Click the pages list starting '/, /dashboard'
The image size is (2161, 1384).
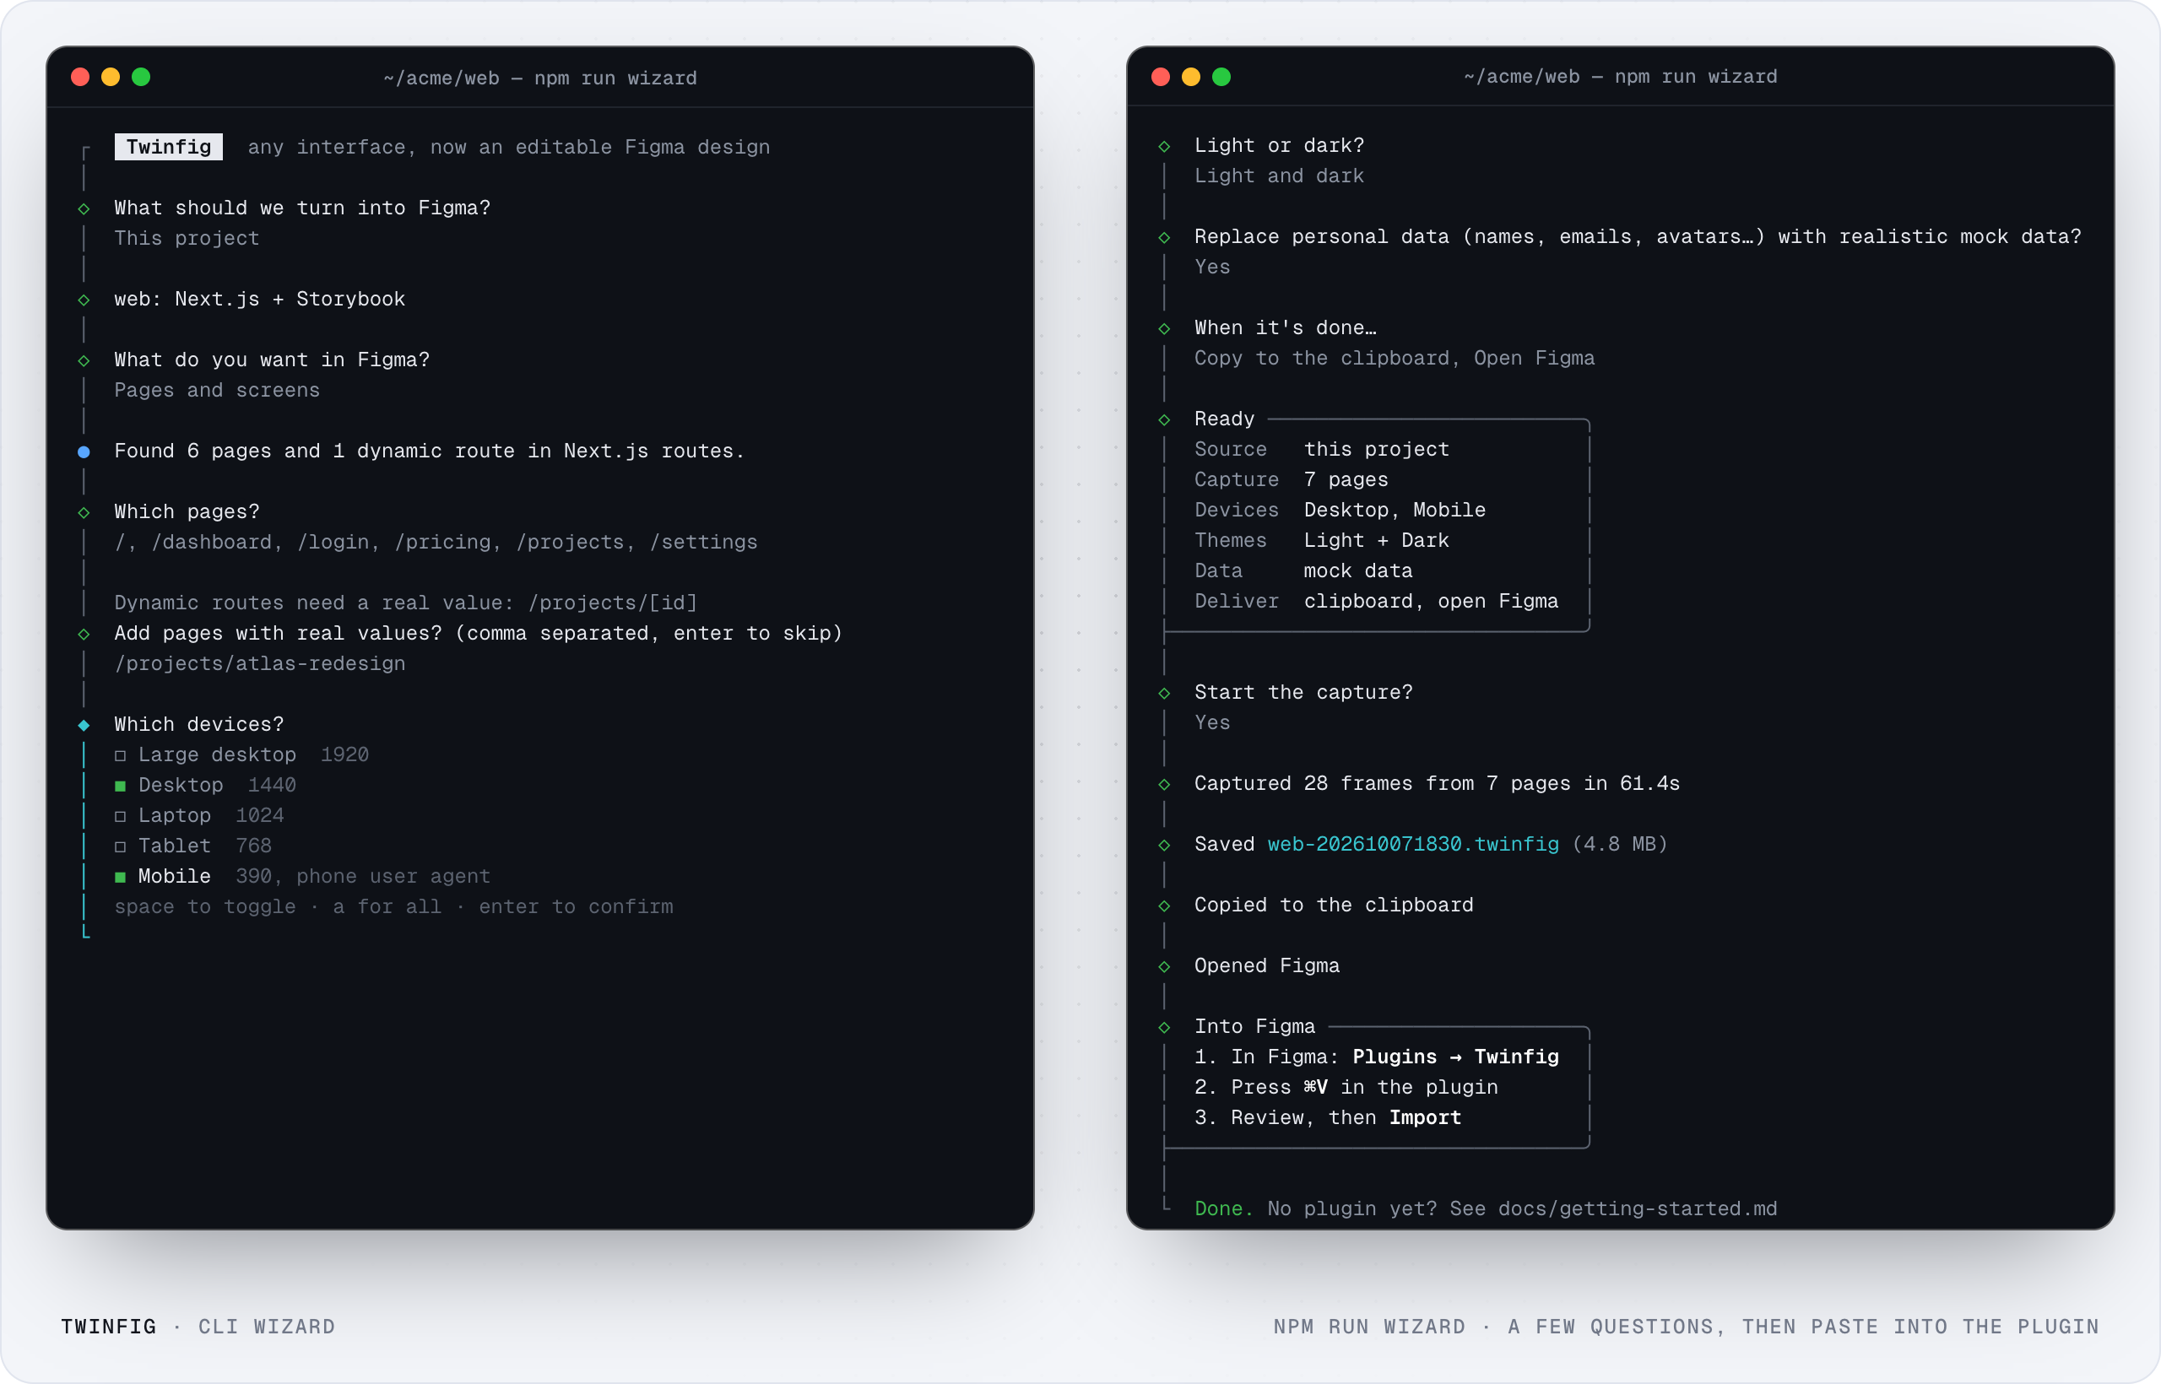click(x=436, y=542)
